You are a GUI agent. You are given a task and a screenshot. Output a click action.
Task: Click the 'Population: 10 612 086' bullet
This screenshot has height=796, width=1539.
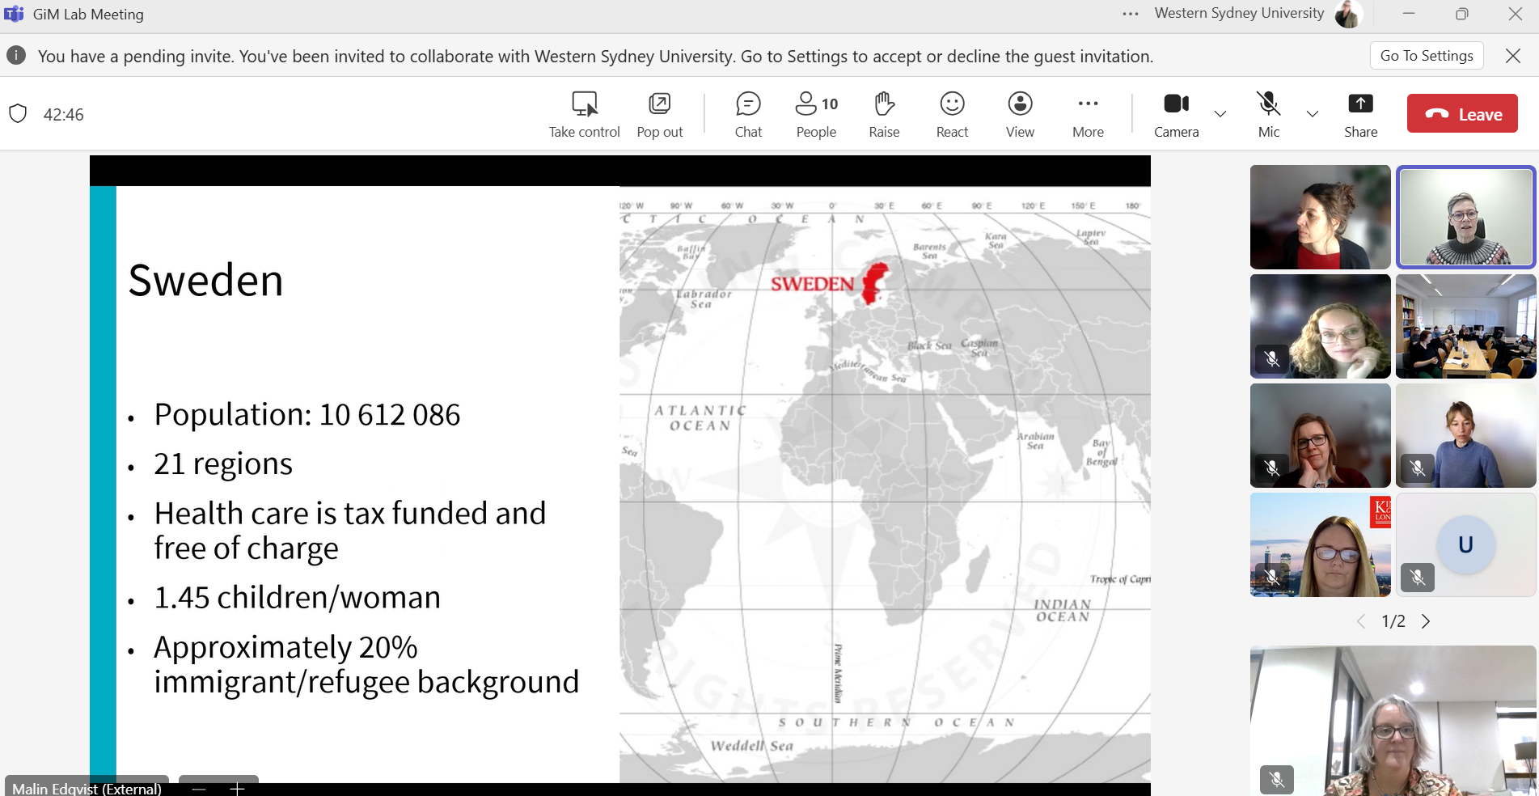(307, 414)
